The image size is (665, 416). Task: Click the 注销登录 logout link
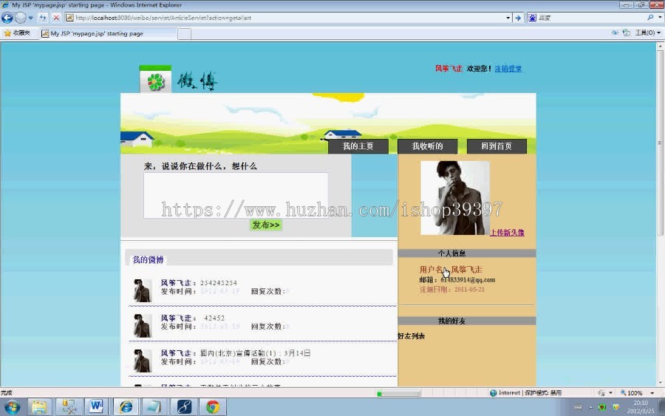[508, 69]
